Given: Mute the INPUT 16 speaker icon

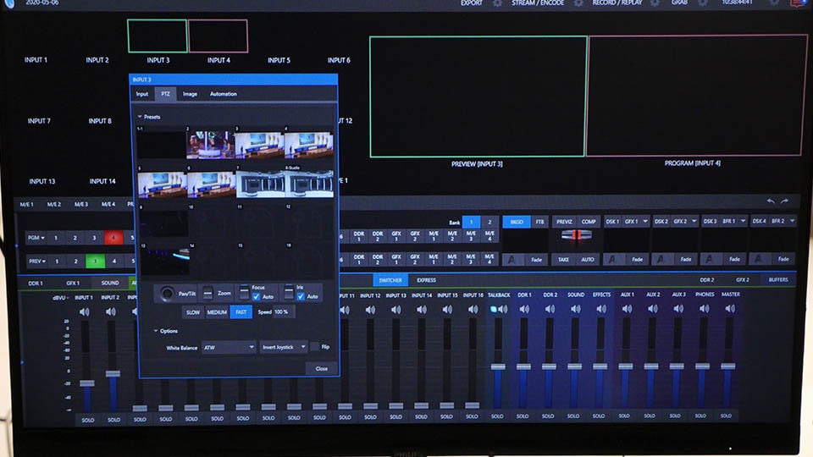Looking at the screenshot, I should click(x=473, y=310).
